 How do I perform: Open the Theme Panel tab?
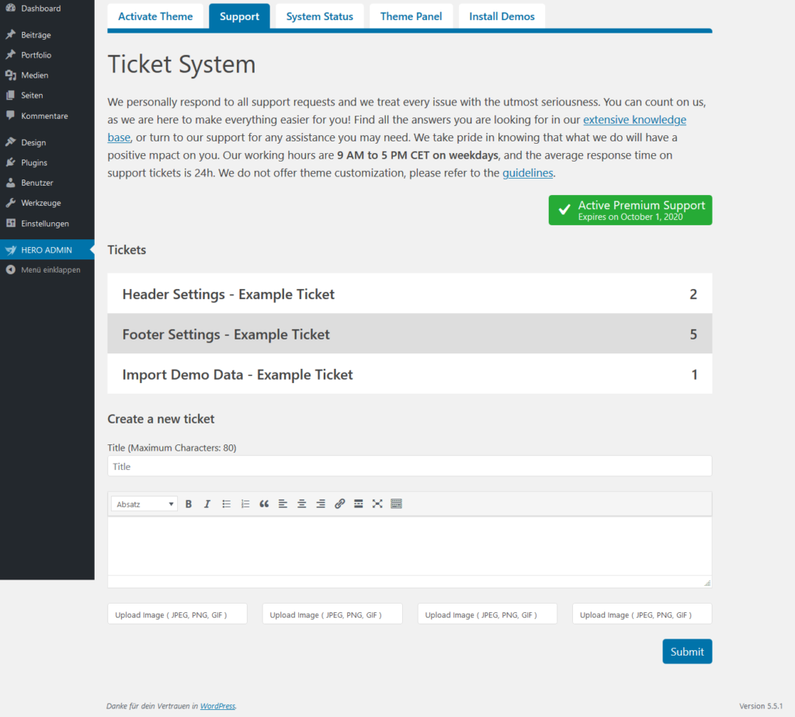point(411,16)
